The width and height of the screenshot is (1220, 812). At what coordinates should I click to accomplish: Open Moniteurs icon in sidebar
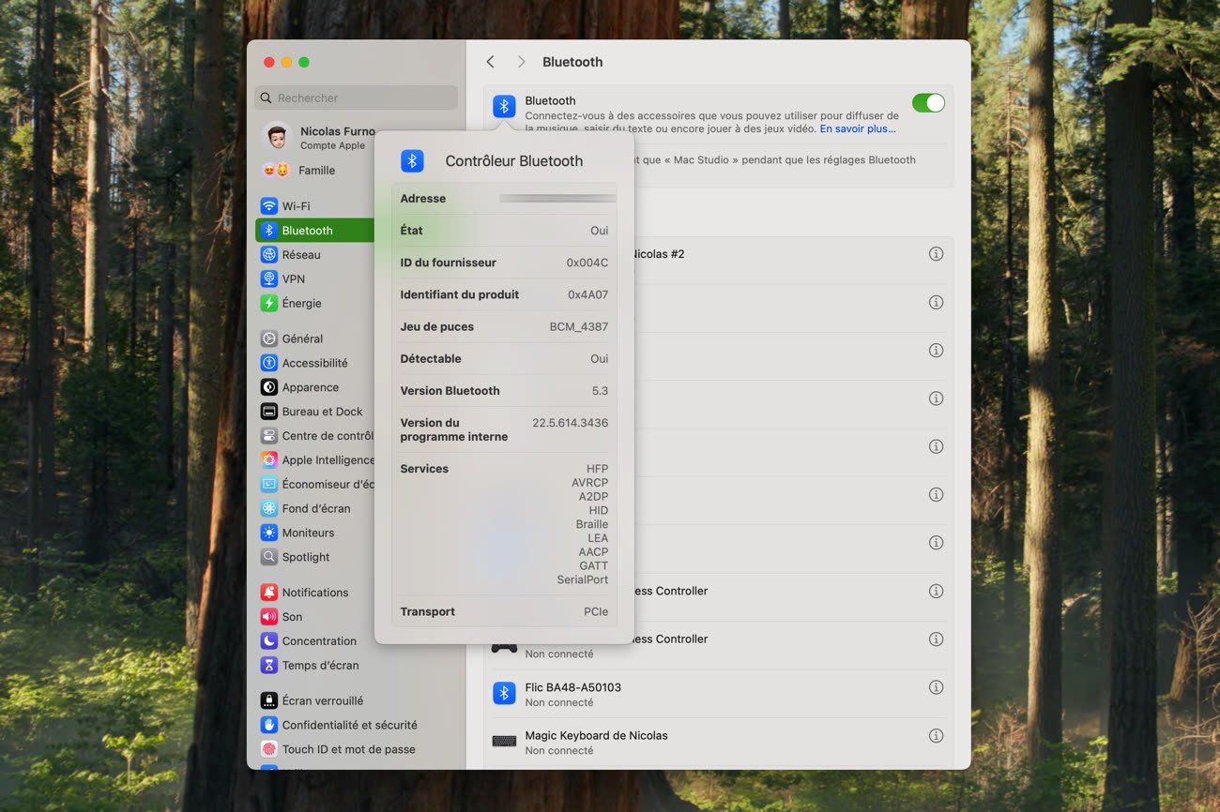[x=269, y=534]
